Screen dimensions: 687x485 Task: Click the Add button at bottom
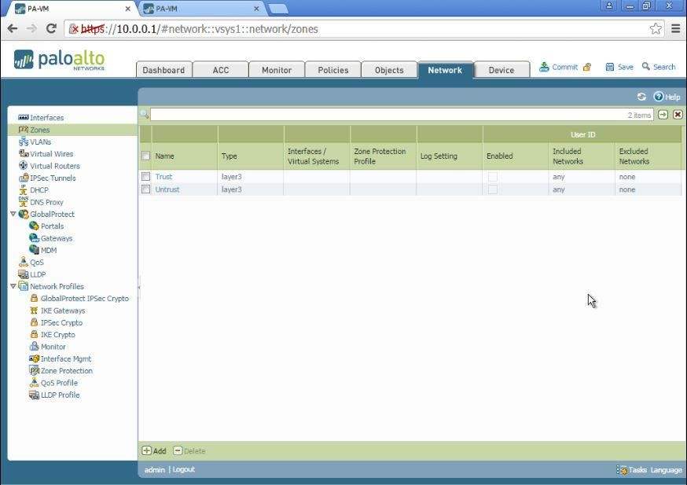pyautogui.click(x=154, y=451)
